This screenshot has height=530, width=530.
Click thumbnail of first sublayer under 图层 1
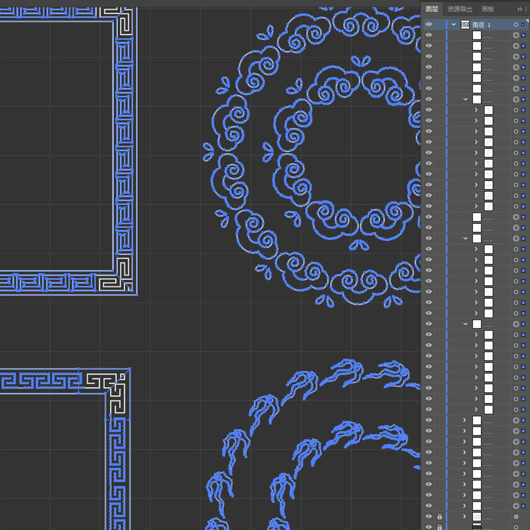pyautogui.click(x=476, y=35)
